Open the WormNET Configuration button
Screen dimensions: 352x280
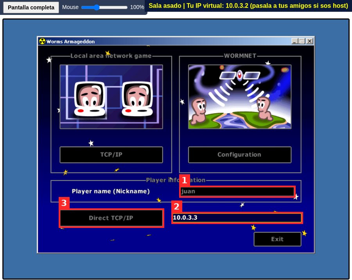(239, 155)
